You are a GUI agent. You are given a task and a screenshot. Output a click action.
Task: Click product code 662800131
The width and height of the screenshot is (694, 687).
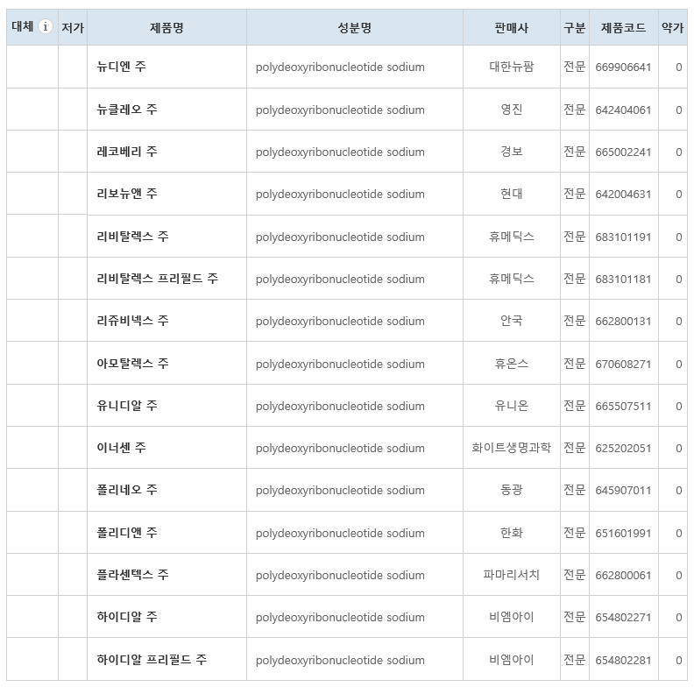point(623,322)
